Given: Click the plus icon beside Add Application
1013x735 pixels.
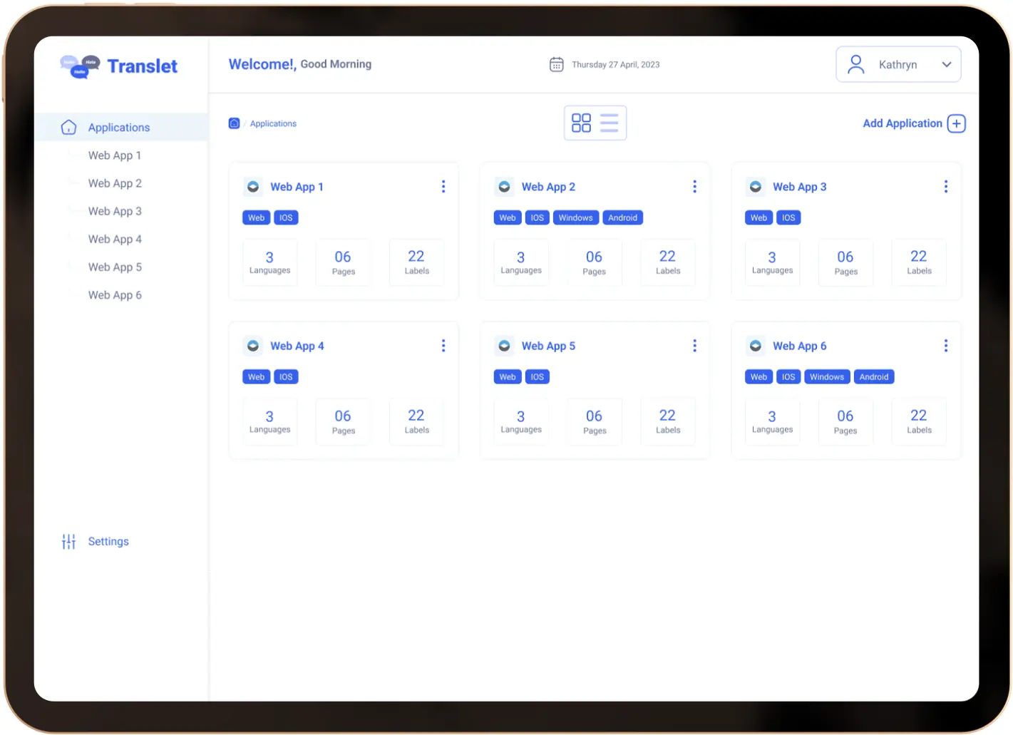Looking at the screenshot, I should point(956,123).
